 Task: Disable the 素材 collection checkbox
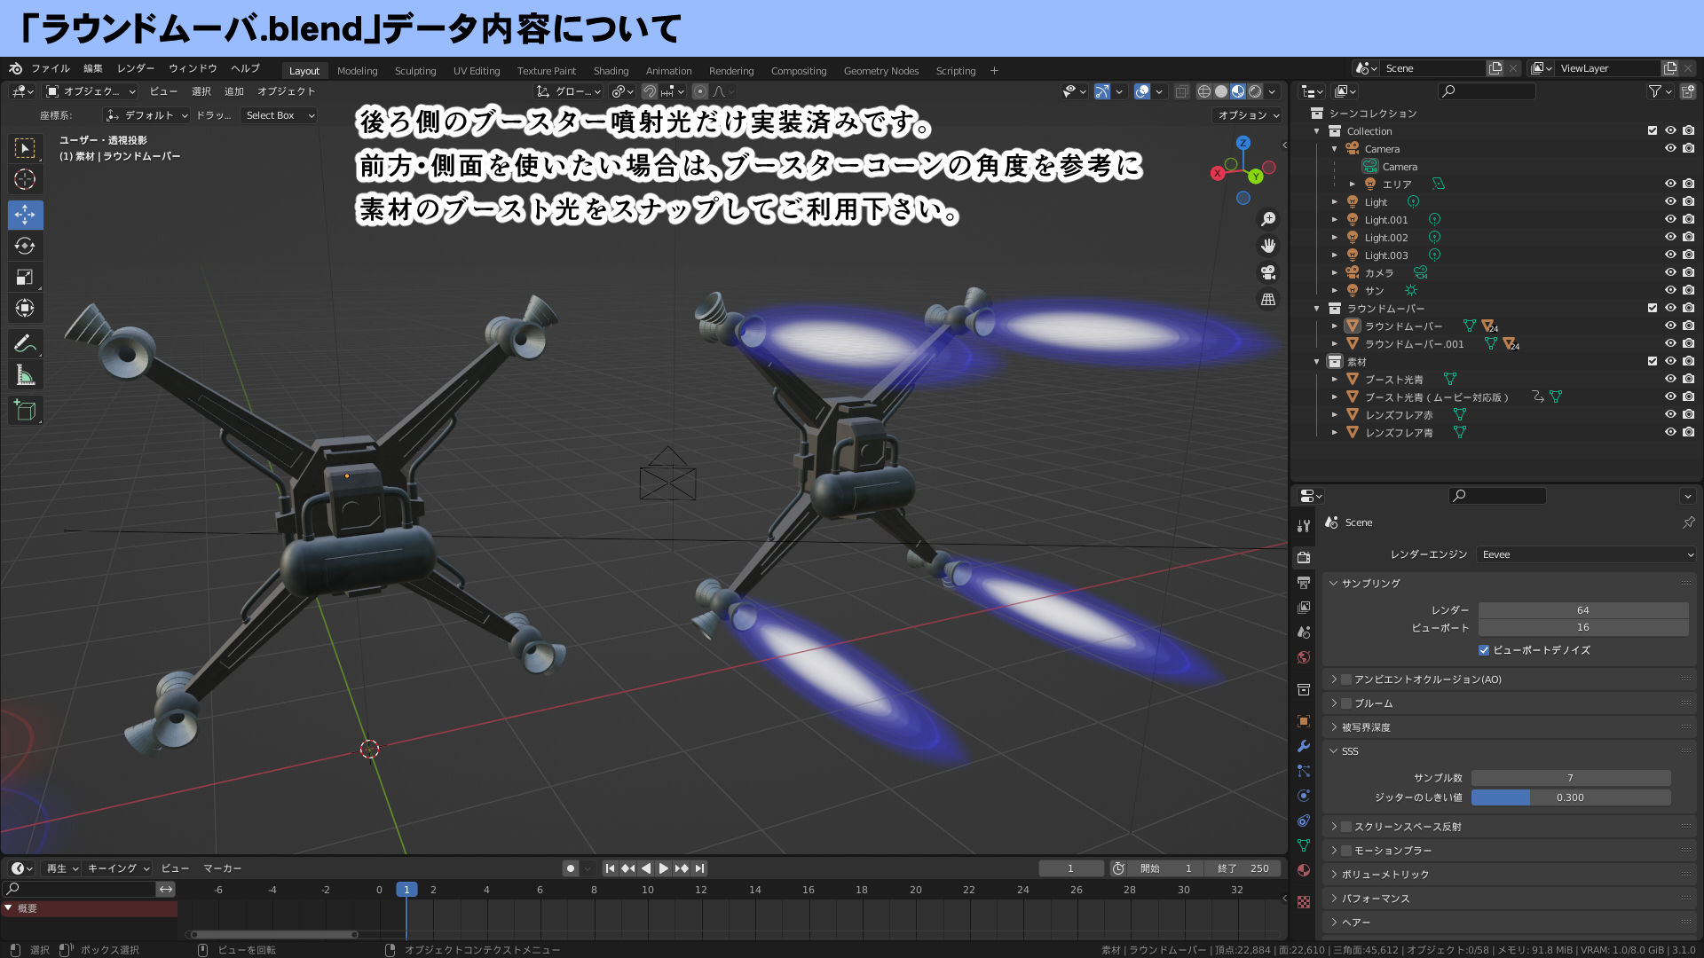coord(1653,361)
